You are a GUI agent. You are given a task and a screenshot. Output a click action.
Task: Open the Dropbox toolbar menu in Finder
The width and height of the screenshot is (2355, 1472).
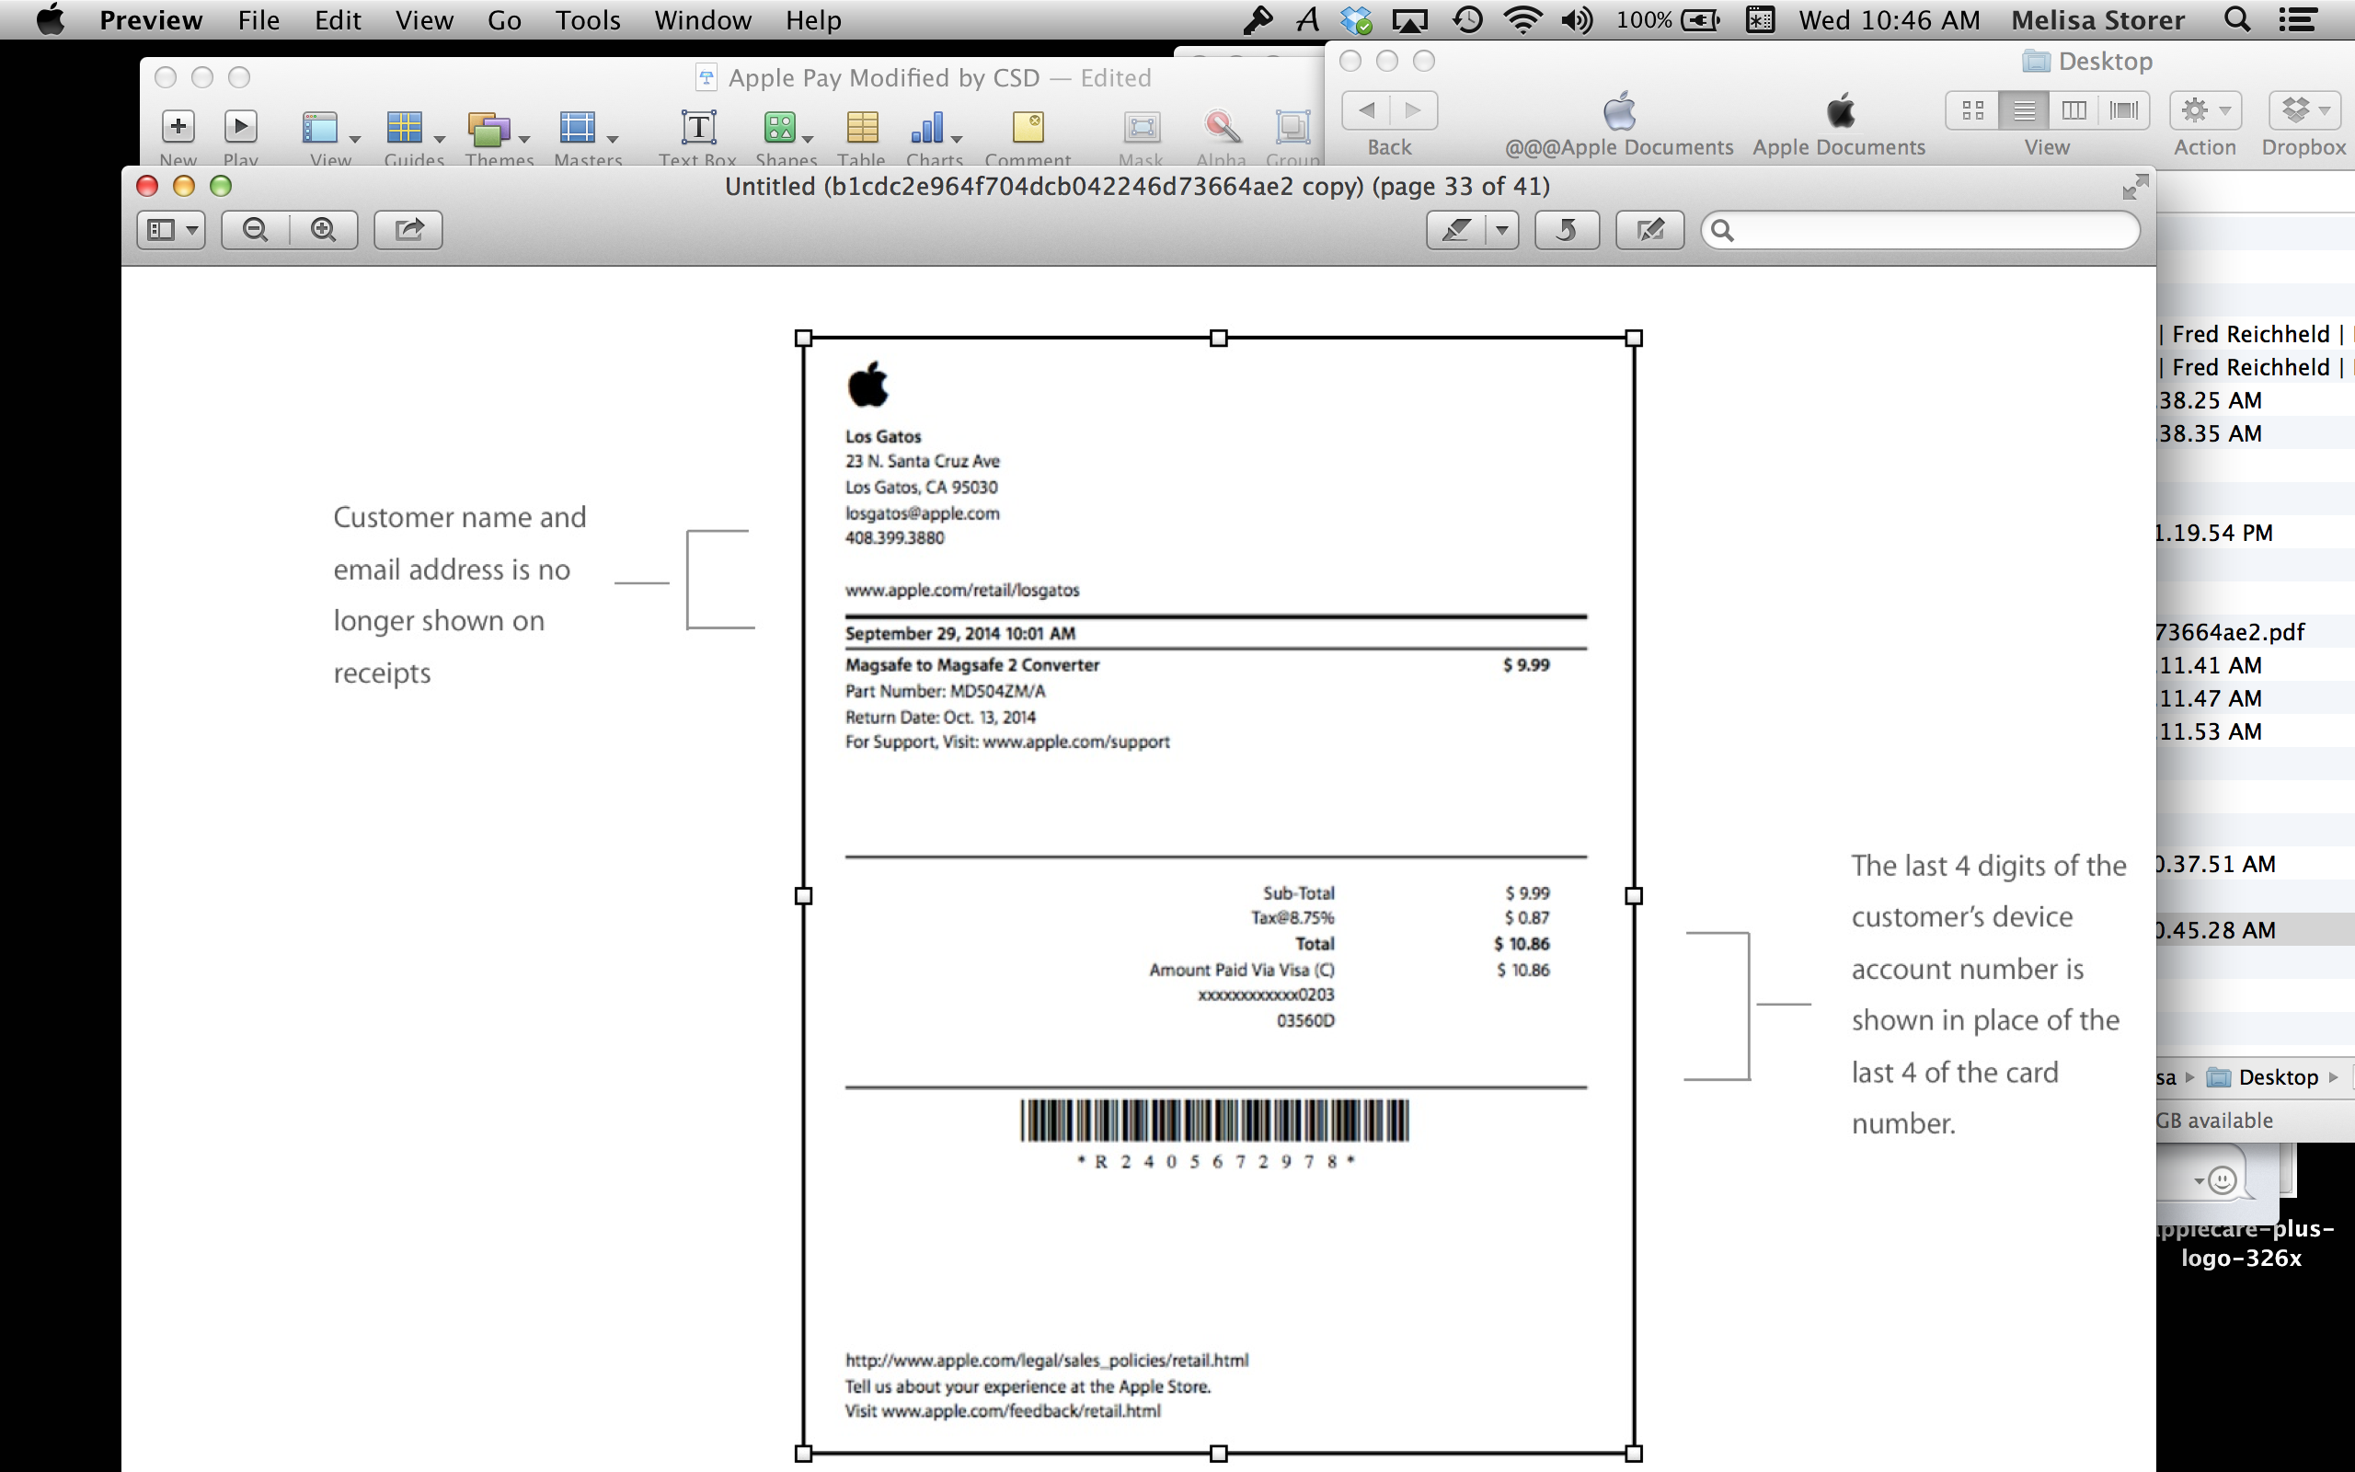[2304, 110]
